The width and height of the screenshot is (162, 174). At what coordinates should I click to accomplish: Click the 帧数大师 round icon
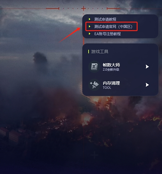(94, 67)
